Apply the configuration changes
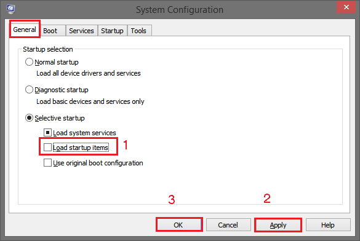The width and height of the screenshot is (360, 241). (x=278, y=225)
